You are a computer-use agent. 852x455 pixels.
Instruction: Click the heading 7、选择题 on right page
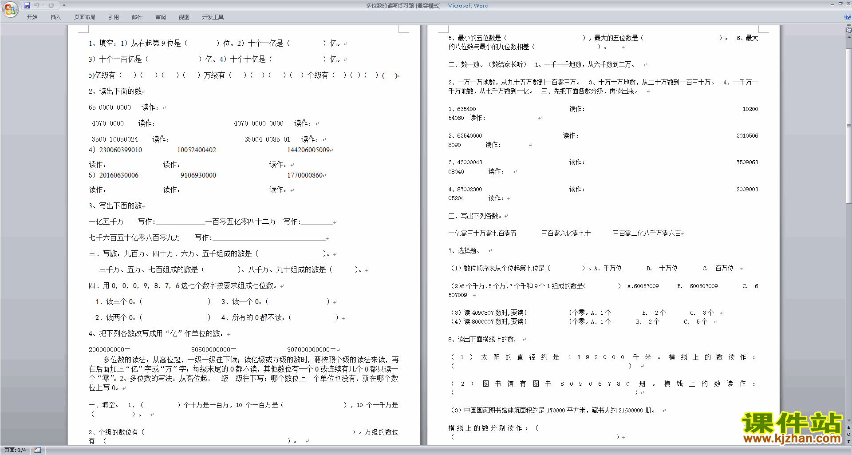[x=464, y=251]
